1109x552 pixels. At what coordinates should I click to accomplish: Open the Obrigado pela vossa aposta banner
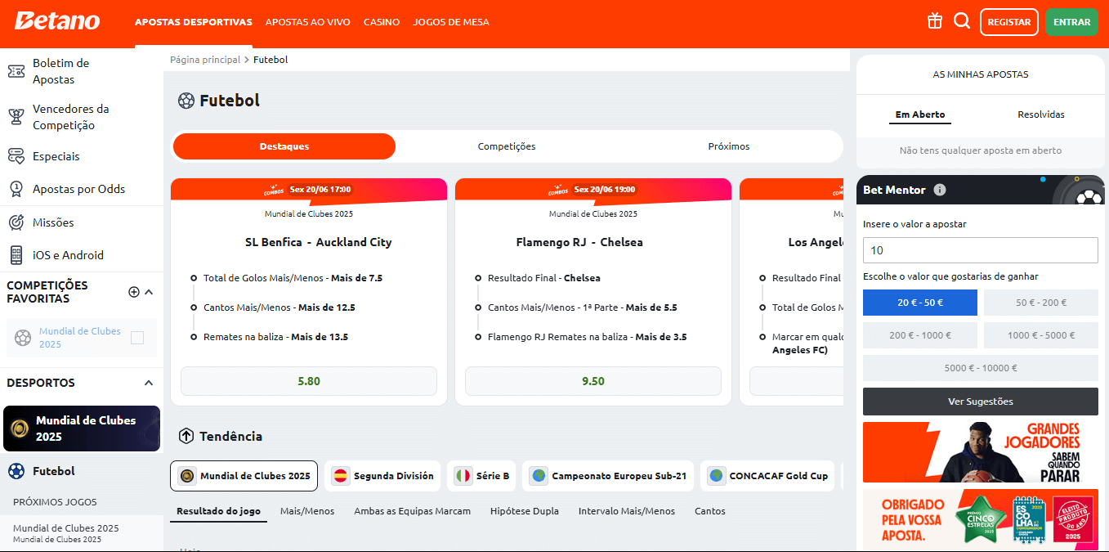[x=981, y=520]
